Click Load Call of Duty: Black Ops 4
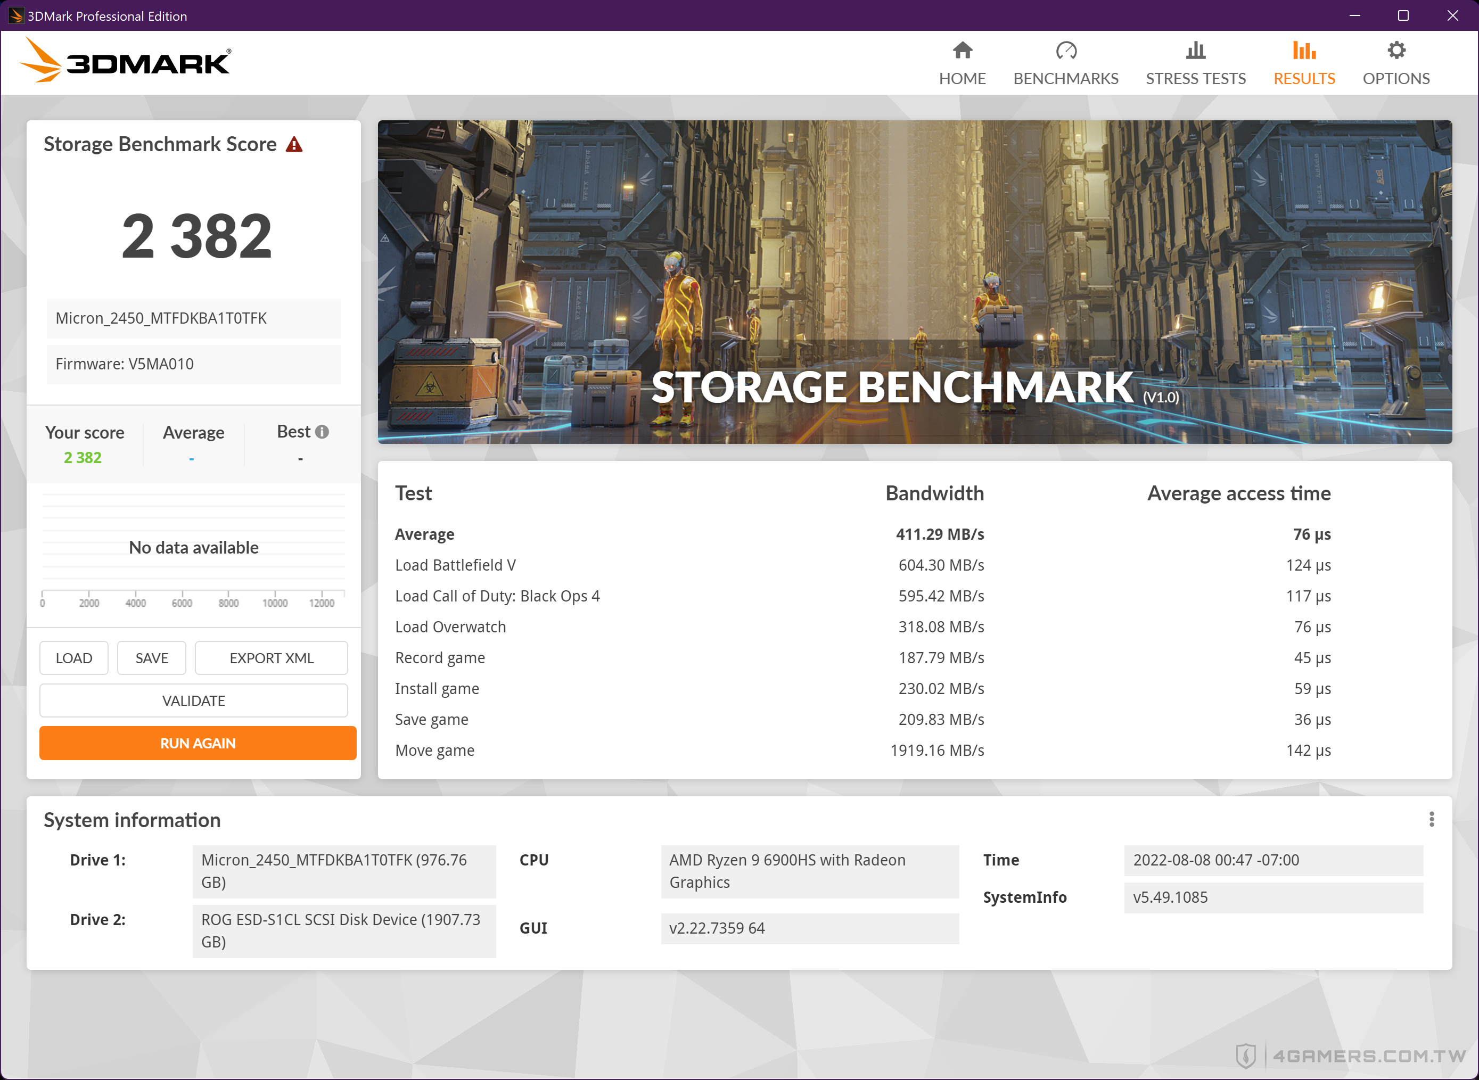 coord(497,596)
